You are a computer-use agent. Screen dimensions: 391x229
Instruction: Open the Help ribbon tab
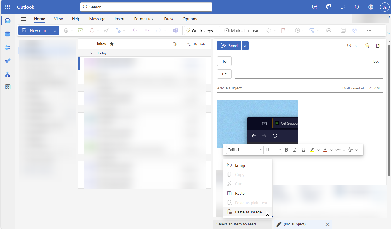pos(76,19)
